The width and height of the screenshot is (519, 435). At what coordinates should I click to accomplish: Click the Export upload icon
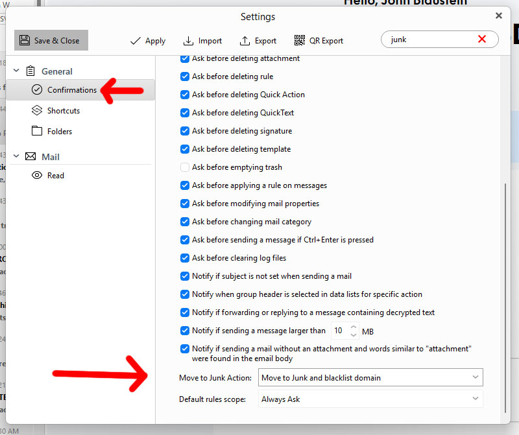click(245, 41)
